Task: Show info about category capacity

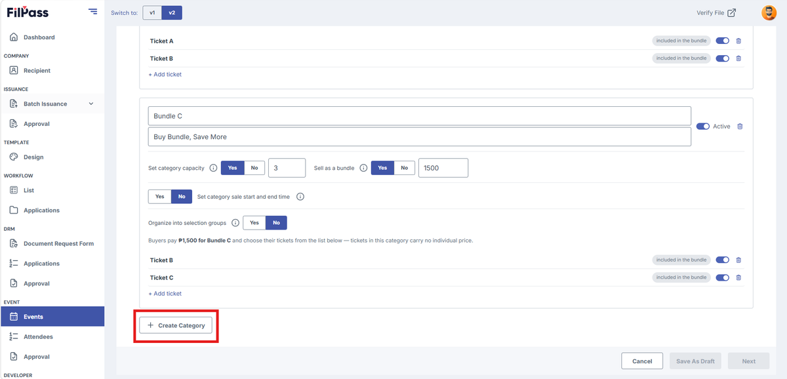Action: [213, 168]
